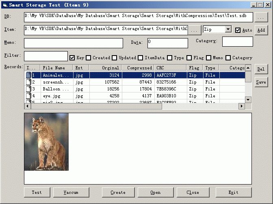Click the browse button next to Item path
Viewport: 273px width, 204px height.
click(195, 30)
